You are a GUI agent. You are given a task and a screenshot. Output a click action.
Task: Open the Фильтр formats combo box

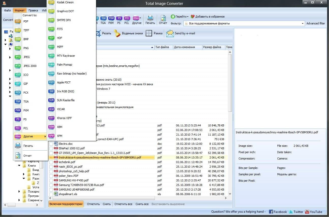point(244,23)
